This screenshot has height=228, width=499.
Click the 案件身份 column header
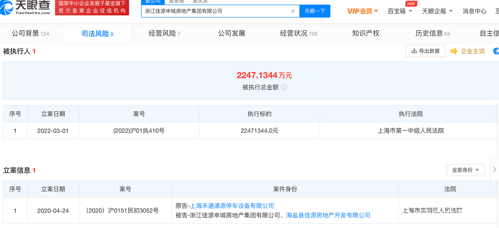(285, 189)
